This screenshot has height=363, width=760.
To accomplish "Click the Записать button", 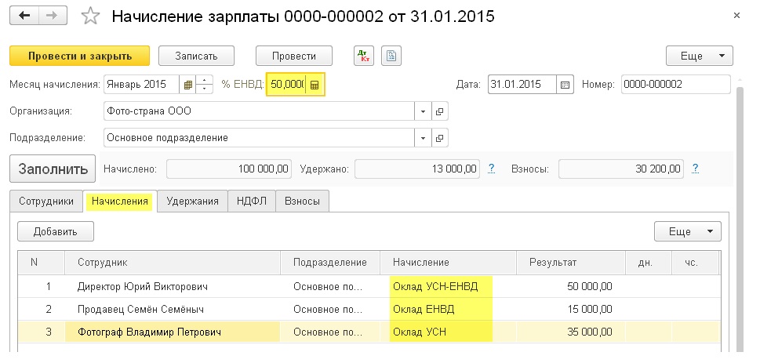I will pos(196,56).
